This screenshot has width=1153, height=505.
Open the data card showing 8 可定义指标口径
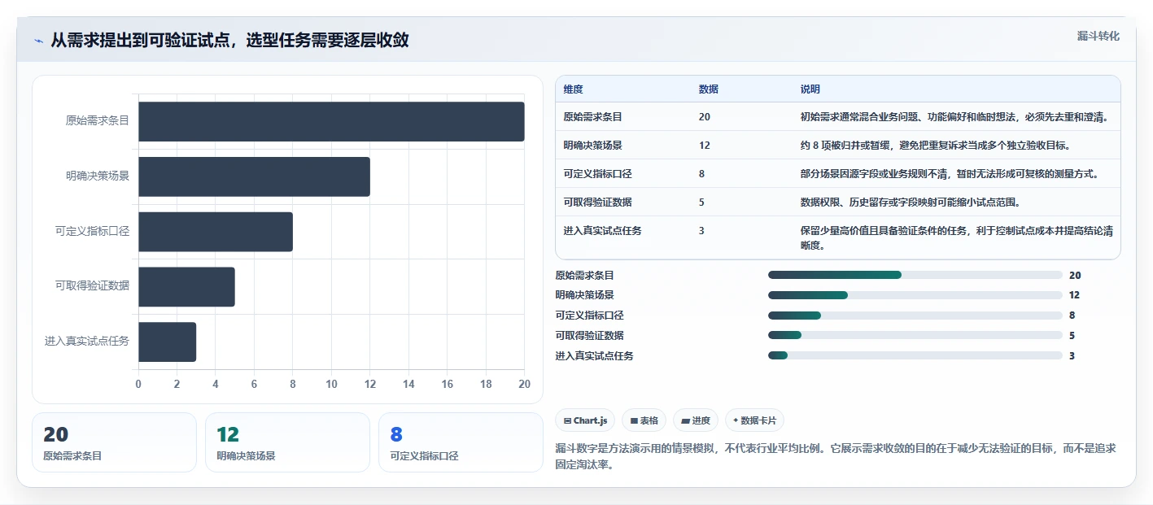461,442
